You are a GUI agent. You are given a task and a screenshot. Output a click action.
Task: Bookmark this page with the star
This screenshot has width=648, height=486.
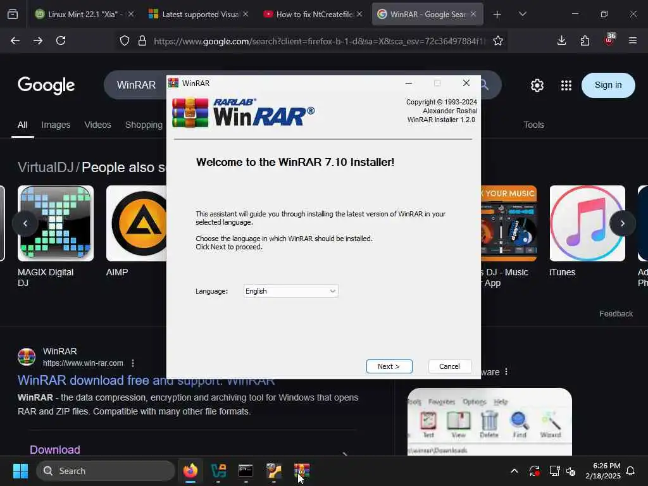(x=498, y=40)
